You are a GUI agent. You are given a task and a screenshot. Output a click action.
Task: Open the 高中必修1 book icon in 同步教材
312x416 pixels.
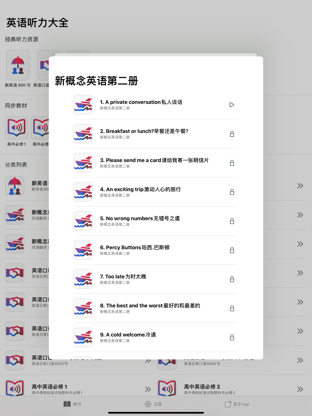tap(17, 128)
